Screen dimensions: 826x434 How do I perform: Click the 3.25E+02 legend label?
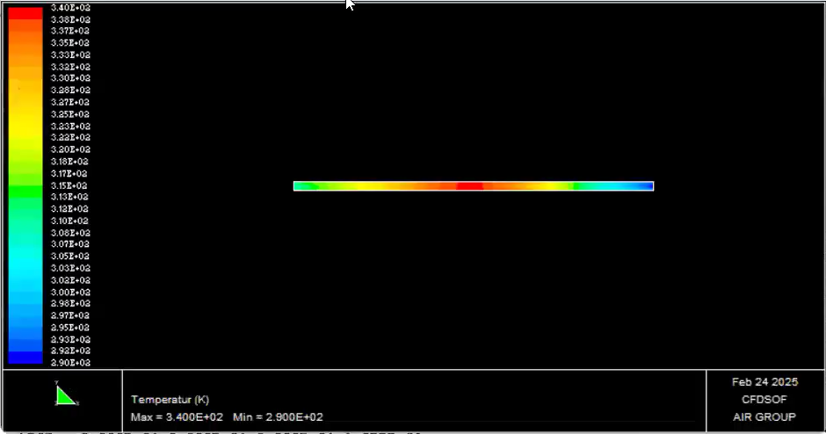click(x=70, y=114)
